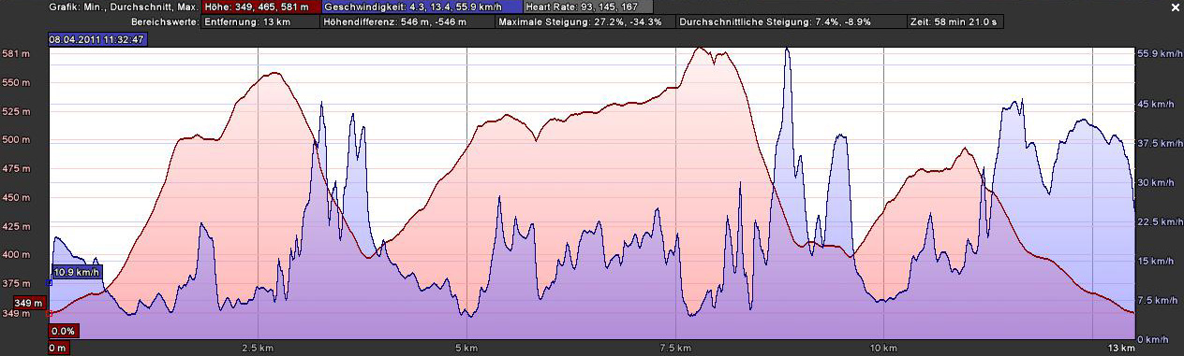Click the 22.5 km/h speed axis label
Screen dimensions: 1184x356
pos(1160,222)
